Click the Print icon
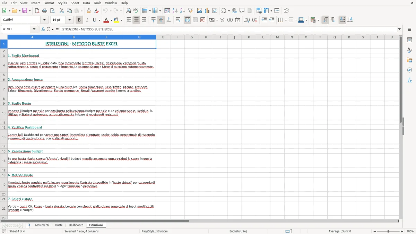Screen dimensions: 416x234 [45, 11]
